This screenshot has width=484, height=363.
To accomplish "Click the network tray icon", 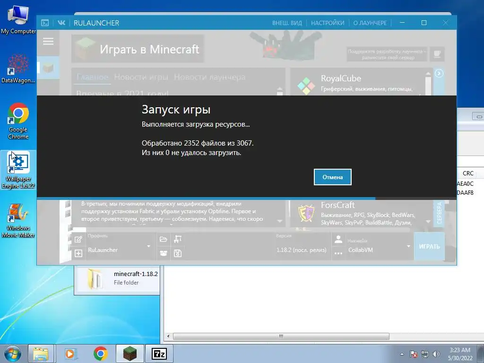I will pos(425,354).
